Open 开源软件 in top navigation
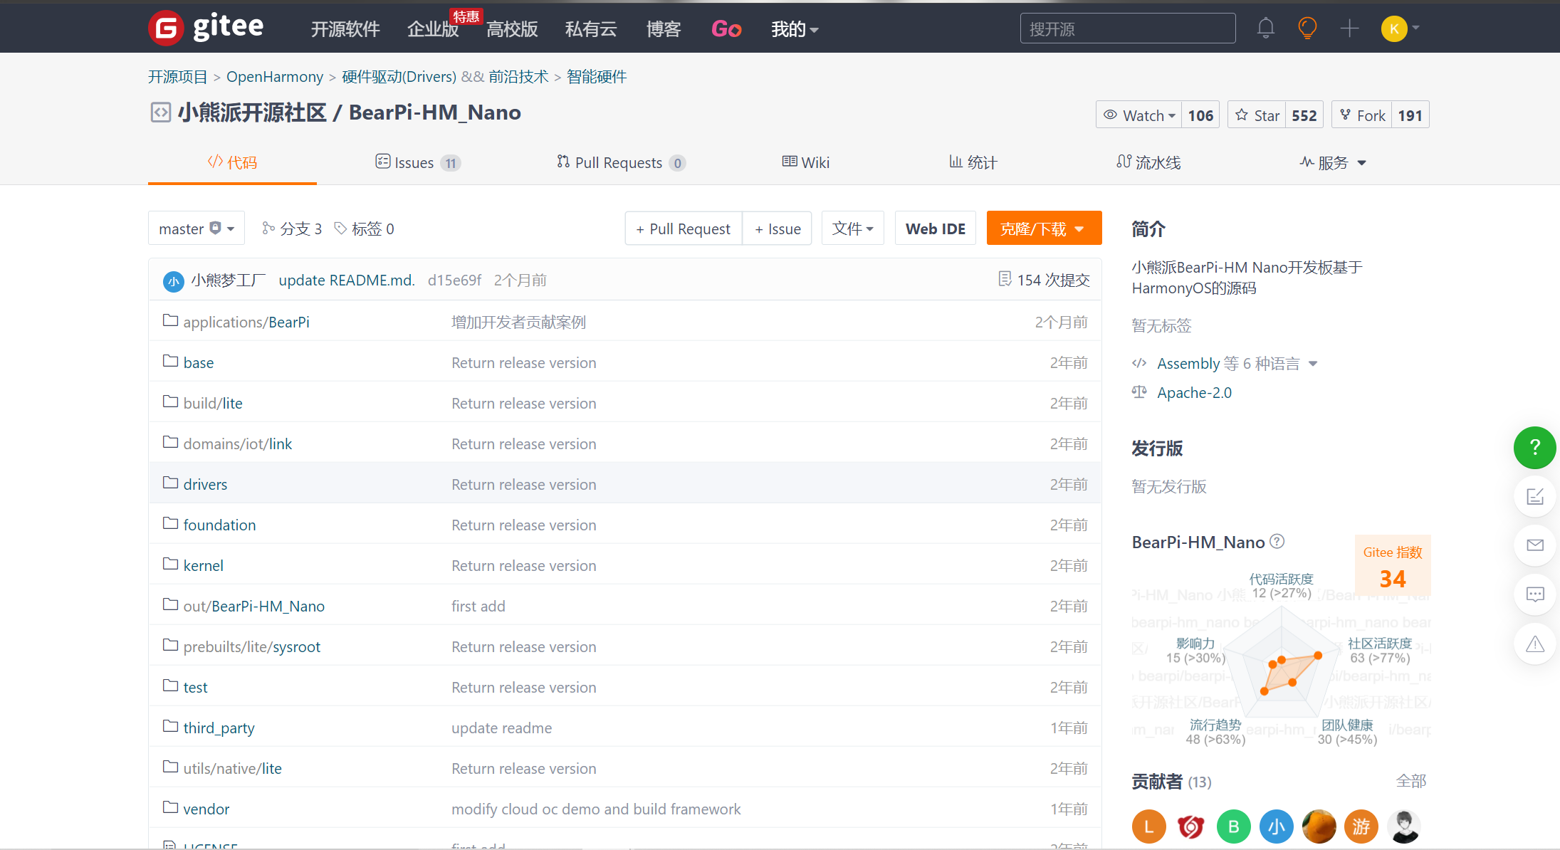Image resolution: width=1560 pixels, height=850 pixels. point(345,29)
